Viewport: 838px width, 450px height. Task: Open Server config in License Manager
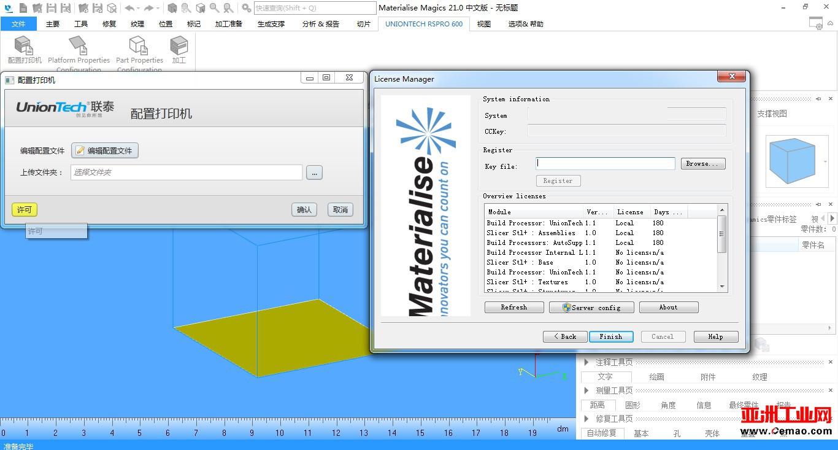[x=591, y=307]
